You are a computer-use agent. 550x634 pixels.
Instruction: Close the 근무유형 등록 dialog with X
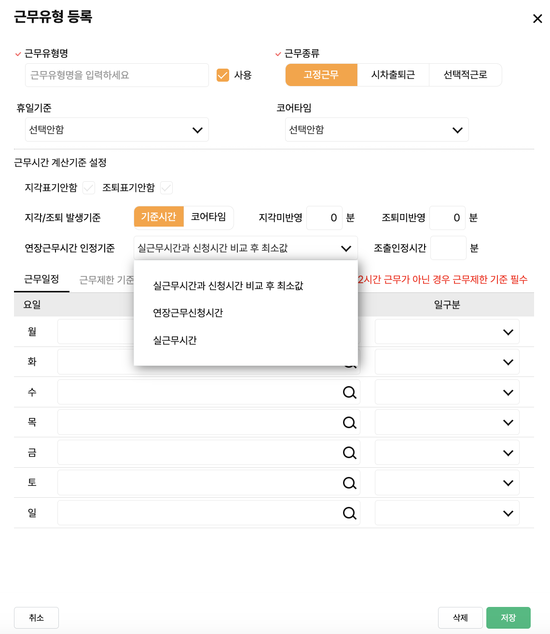(537, 19)
